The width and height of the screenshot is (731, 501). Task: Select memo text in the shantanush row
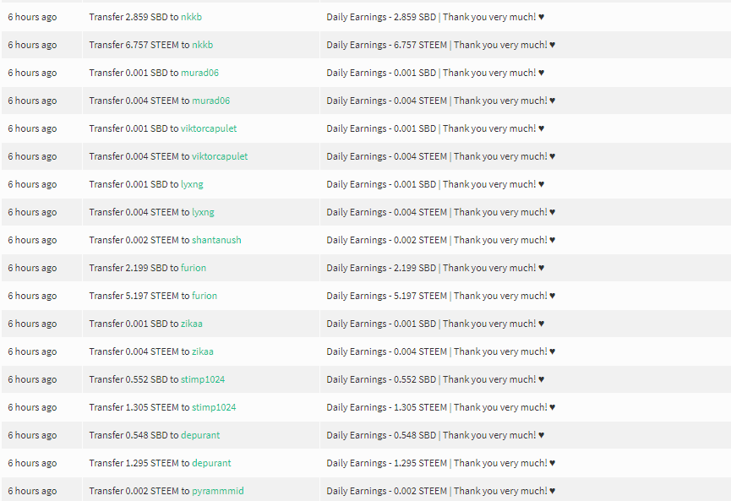pyautogui.click(x=441, y=241)
